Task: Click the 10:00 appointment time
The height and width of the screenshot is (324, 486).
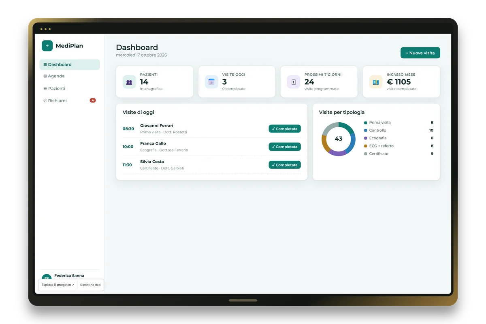Action: pos(128,147)
